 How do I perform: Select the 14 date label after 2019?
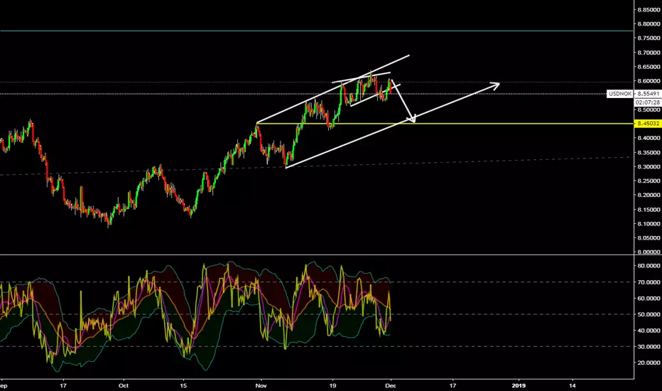coord(572,385)
